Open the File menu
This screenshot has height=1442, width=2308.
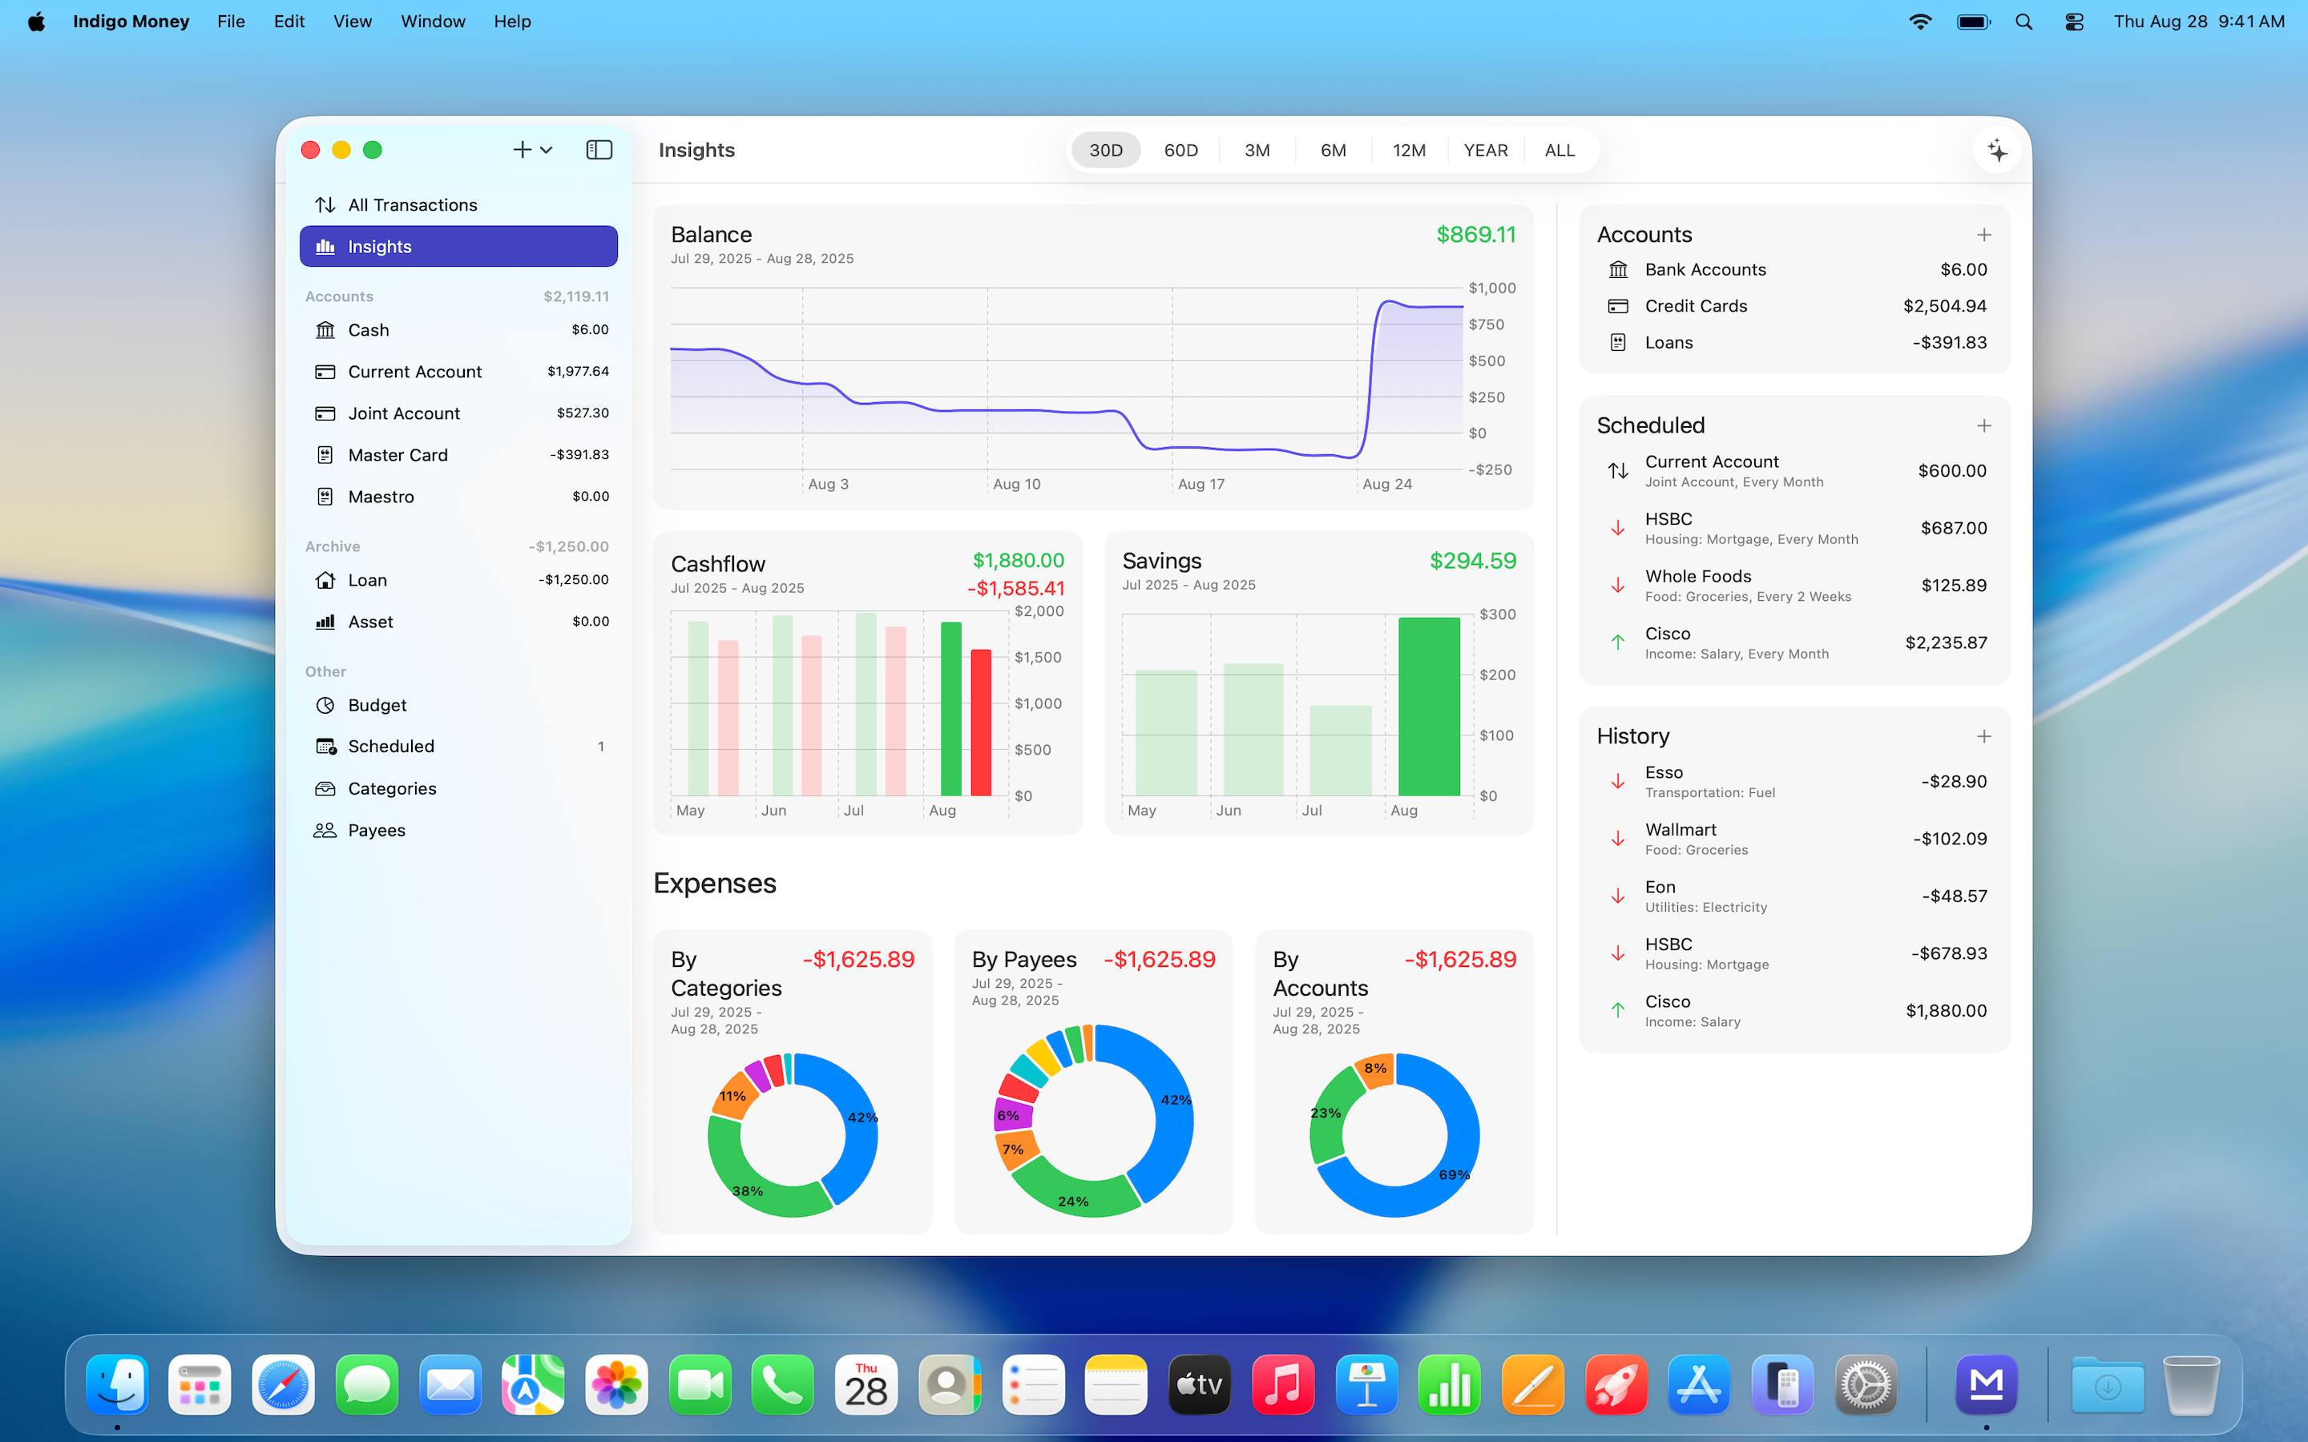click(231, 21)
